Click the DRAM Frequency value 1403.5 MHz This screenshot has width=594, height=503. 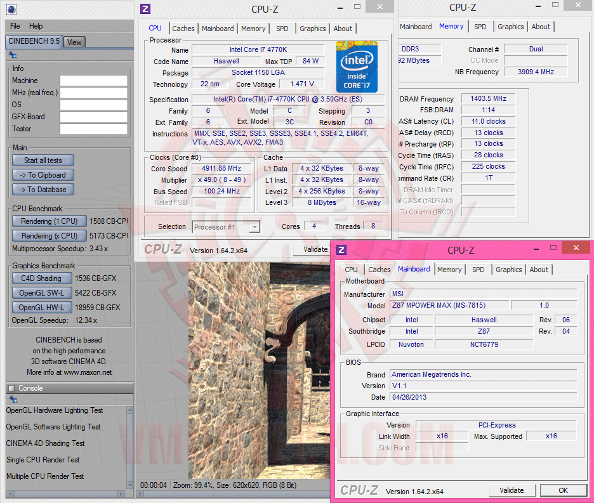tap(488, 98)
